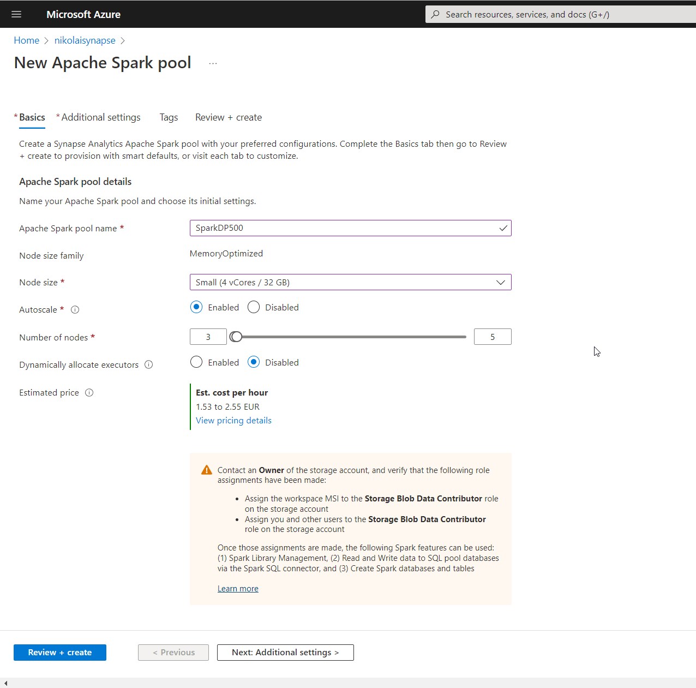696x688 pixels.
Task: Open View pricing details
Action: [233, 420]
